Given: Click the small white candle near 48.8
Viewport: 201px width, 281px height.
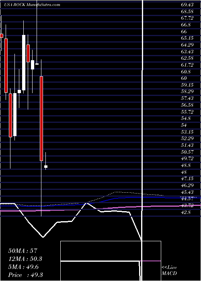Looking at the screenshot, I should coord(46,167).
